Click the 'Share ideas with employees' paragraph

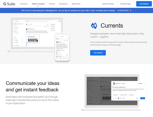[x=32, y=100]
